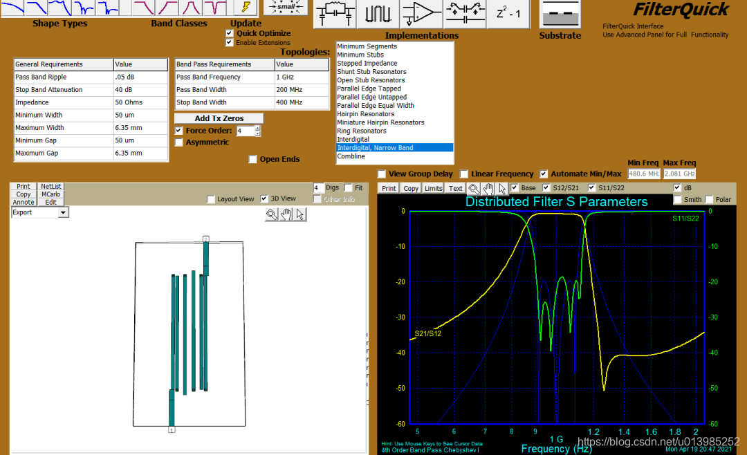Enable the Smith chart checkbox

pos(677,200)
